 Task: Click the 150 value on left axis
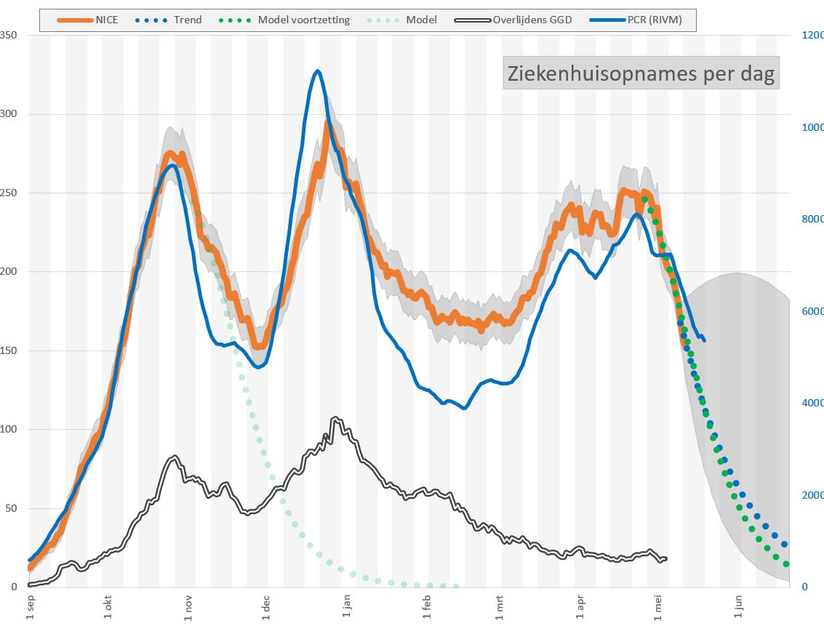pos(9,350)
